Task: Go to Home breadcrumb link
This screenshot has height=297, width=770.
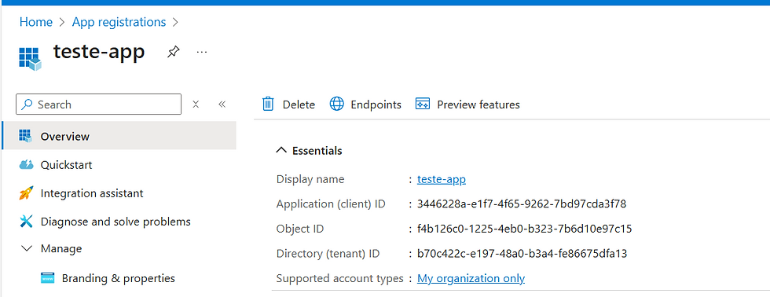Action: pyautogui.click(x=36, y=22)
